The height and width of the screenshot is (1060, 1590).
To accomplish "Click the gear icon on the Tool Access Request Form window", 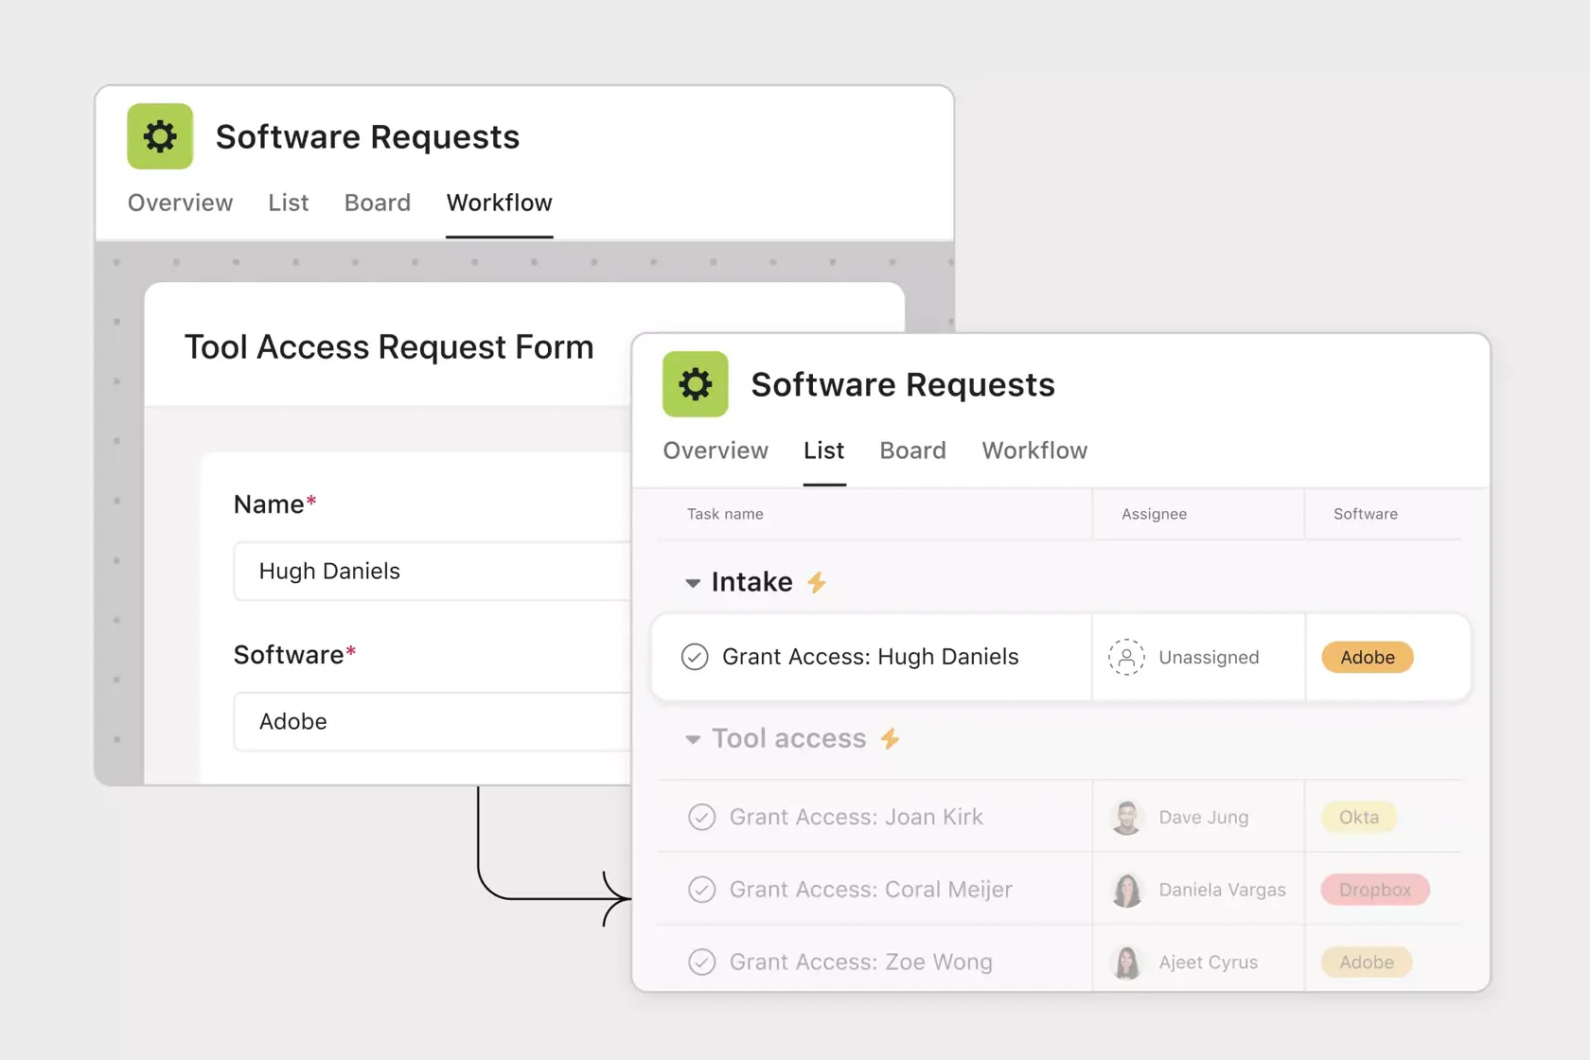I will 159,135.
